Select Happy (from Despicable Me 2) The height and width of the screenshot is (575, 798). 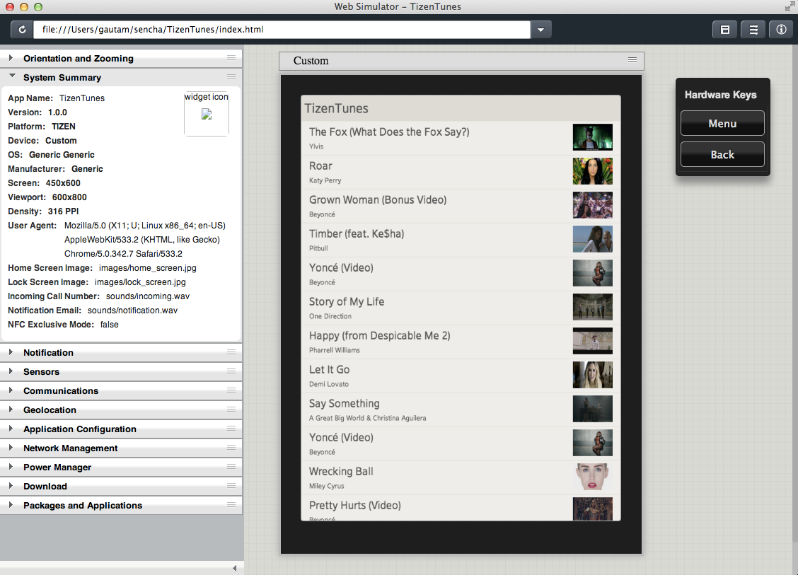461,342
